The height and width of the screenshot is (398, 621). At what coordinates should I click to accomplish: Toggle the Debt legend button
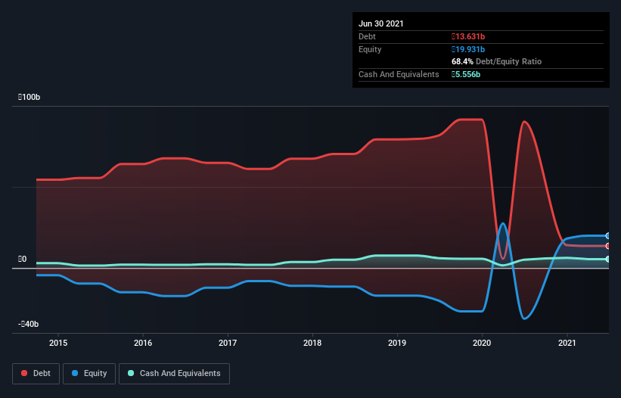point(36,374)
